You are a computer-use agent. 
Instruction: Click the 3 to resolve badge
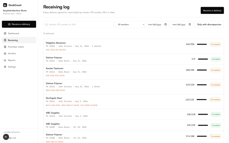[x=215, y=100]
